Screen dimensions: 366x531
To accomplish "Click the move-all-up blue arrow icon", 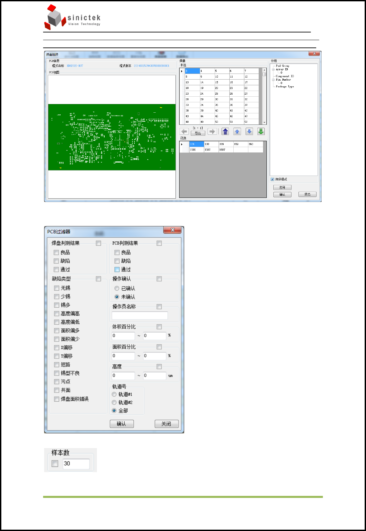I will (x=225, y=131).
